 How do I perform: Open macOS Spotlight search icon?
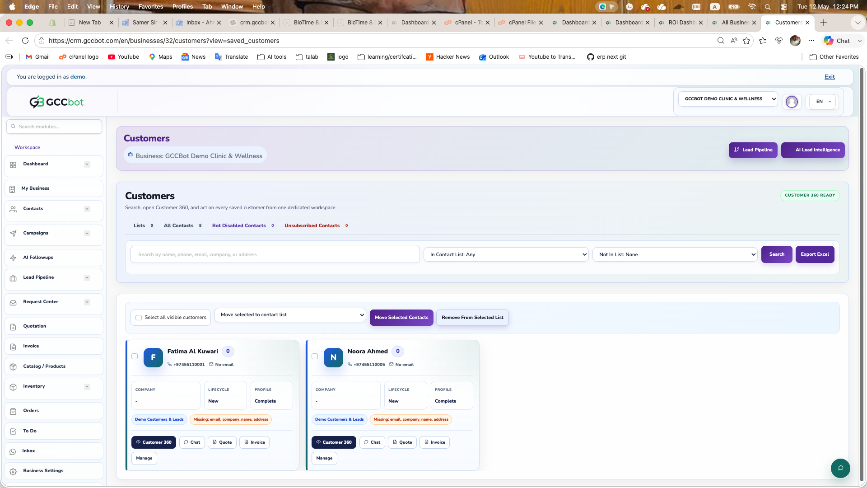point(768,7)
